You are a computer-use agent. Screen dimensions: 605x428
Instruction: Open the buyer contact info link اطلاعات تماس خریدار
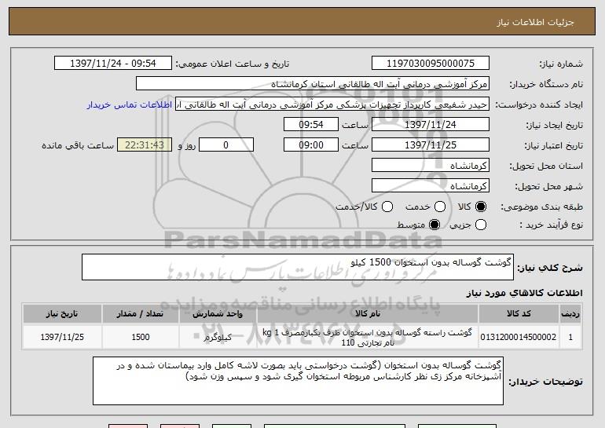130,104
